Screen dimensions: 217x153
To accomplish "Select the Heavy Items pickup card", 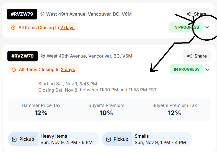I will tap(53, 139).
